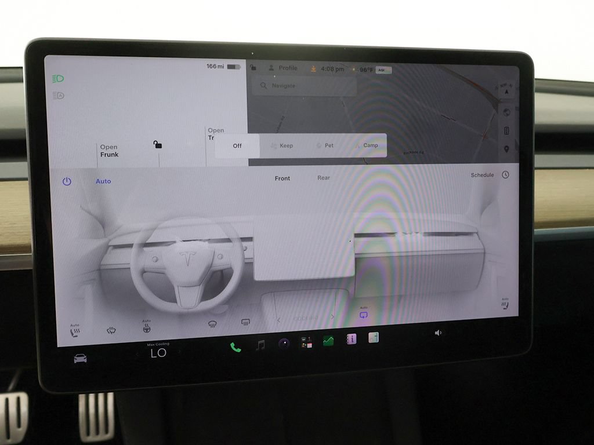Select Pet (Dog) mode
Image resolution: width=594 pixels, height=445 pixels.
[325, 145]
